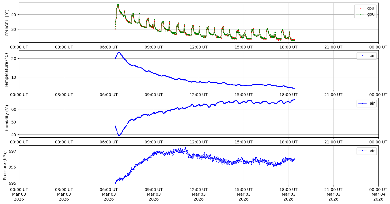Click the 997 tick on the Pressure axis
The image size is (390, 204).
click(x=14, y=151)
